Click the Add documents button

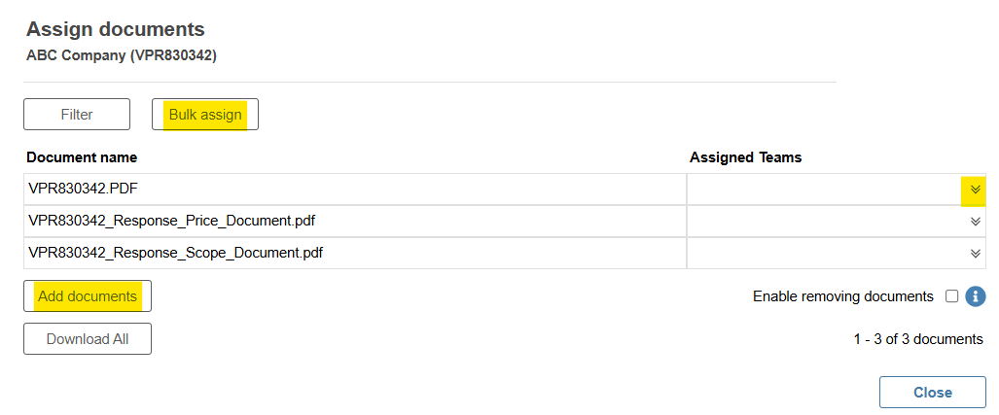(x=88, y=296)
